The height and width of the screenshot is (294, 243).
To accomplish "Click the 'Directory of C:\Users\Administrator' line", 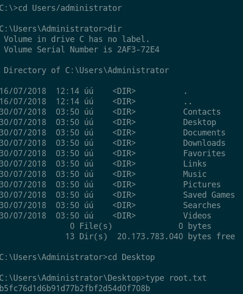I will 86,70.
